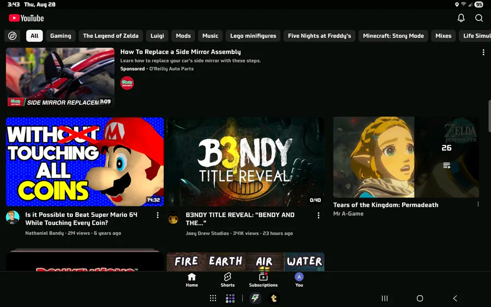Open Nathaniel Bandy channel avatar

(13, 218)
